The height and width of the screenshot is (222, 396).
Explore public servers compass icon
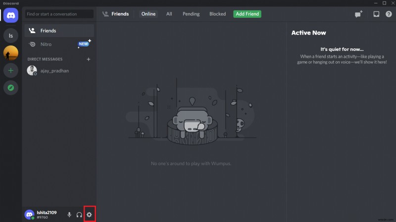pos(10,88)
